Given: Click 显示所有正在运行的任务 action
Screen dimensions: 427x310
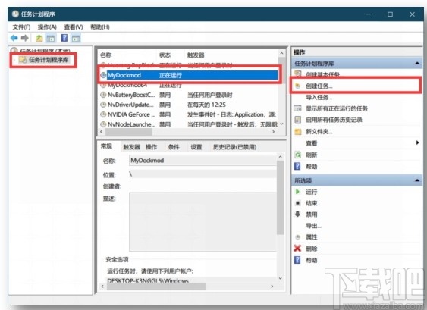Looking at the screenshot, I should tap(337, 108).
